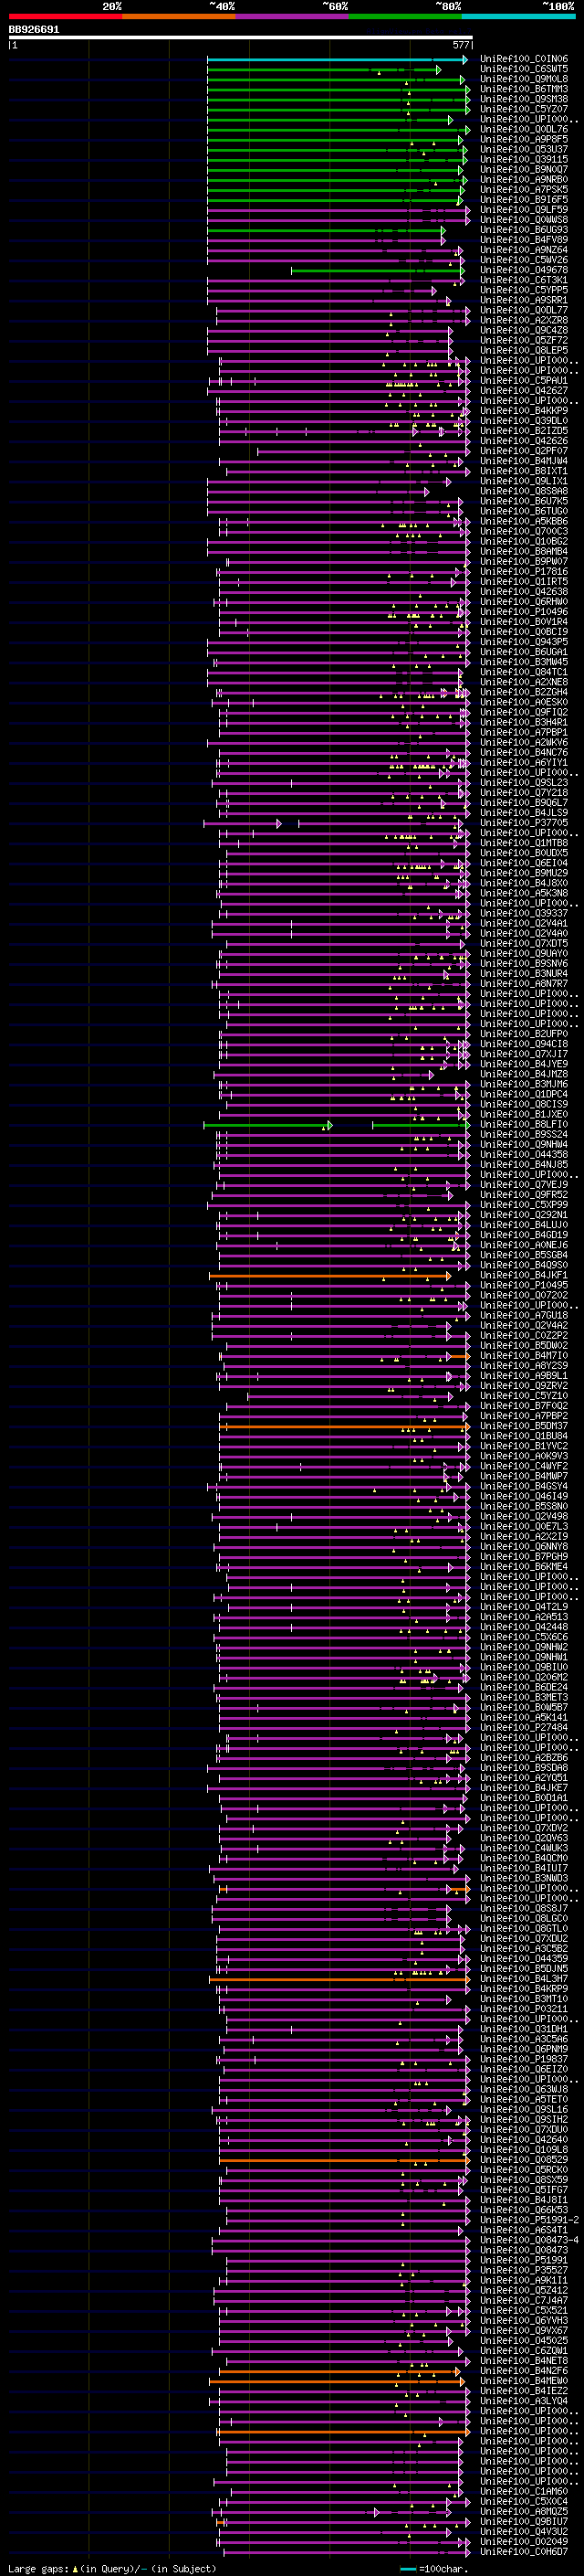Viewport: 584px width, 2576px height.
Task: Select hit UniRef100_Q9SM38
Action: pos(524,99)
